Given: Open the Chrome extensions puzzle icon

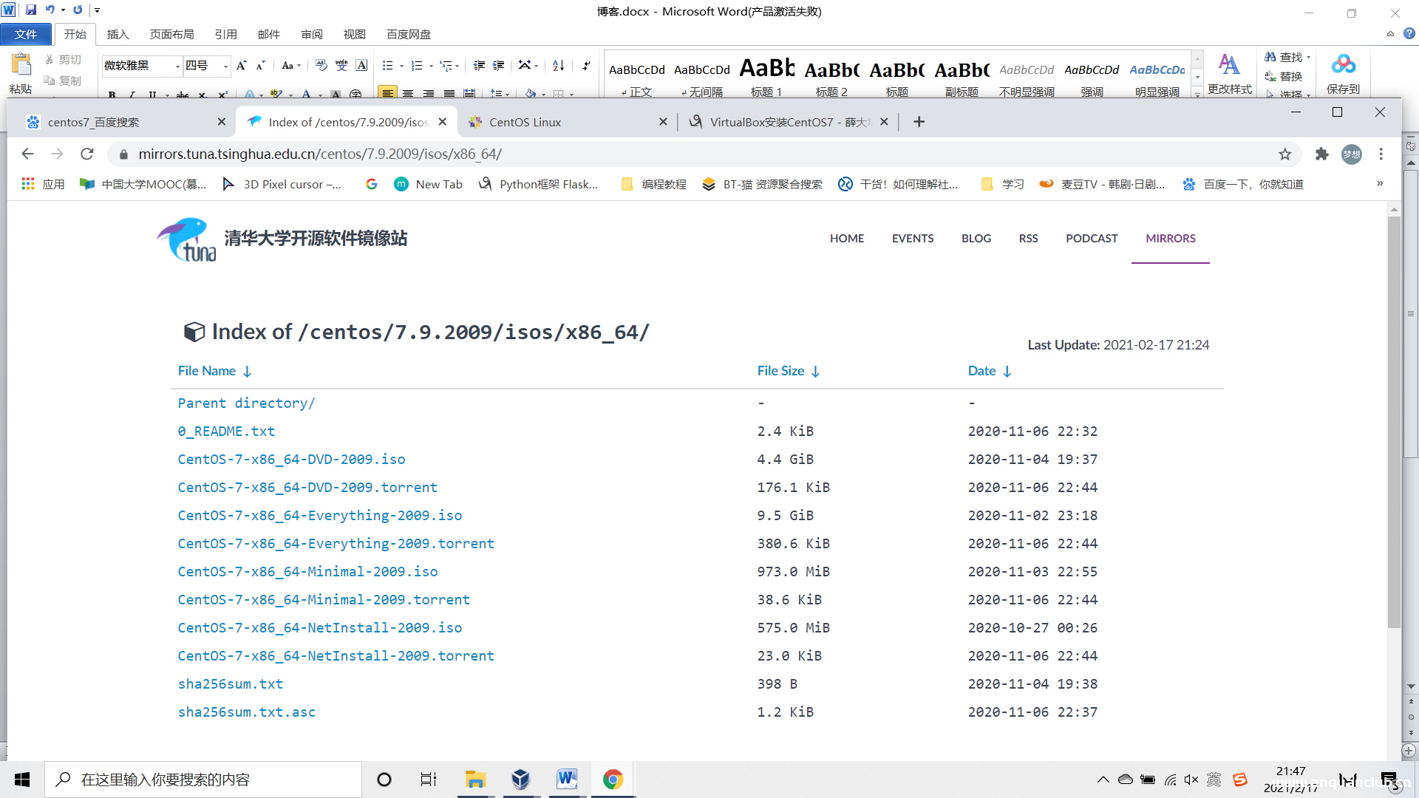Looking at the screenshot, I should tap(1322, 154).
